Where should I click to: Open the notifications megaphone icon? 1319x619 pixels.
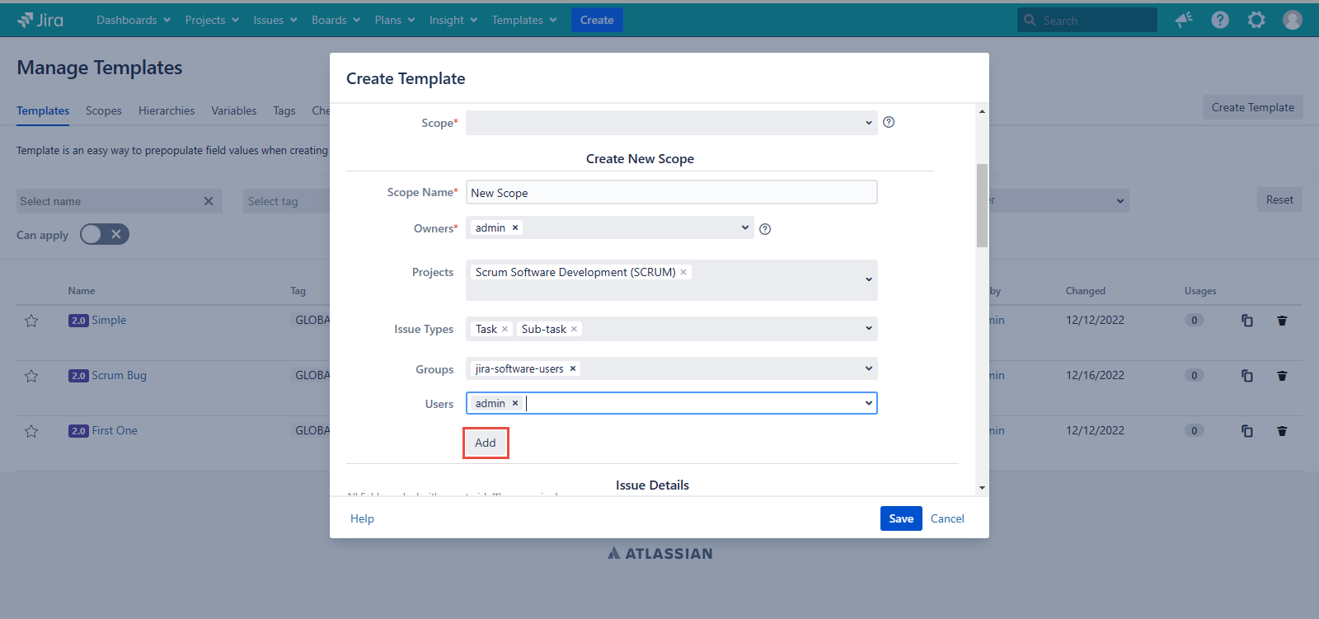pos(1184,20)
